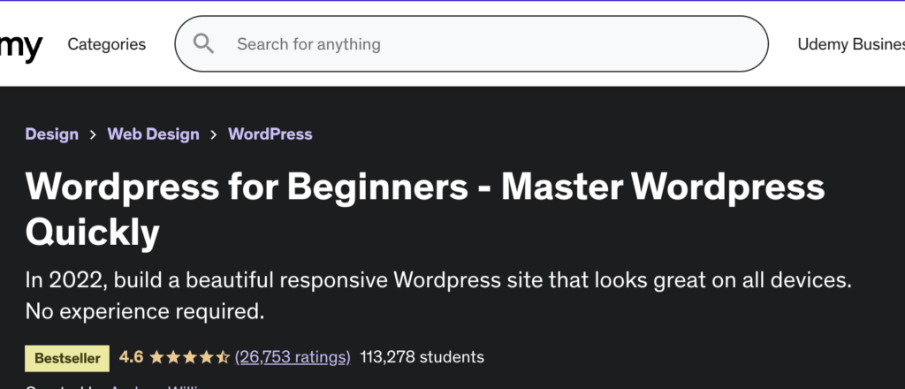This screenshot has height=389, width=905.
Task: Click the 113,278 students text
Action: click(x=422, y=357)
